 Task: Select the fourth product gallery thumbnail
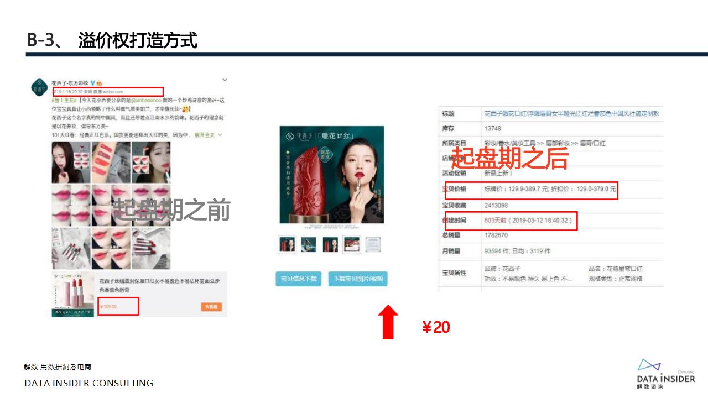pyautogui.click(x=352, y=244)
